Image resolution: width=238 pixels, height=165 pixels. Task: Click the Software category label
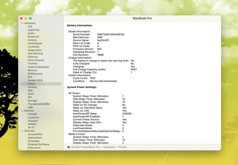click(x=29, y=131)
